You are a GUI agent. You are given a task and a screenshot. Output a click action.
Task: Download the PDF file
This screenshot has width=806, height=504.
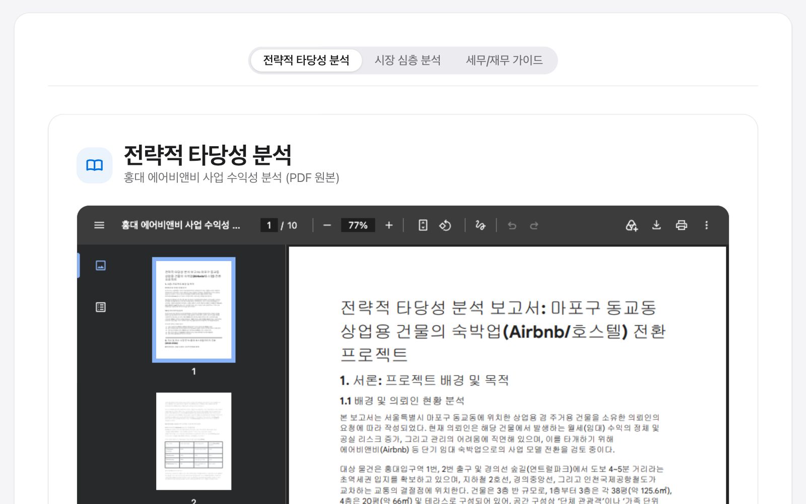pyautogui.click(x=656, y=225)
